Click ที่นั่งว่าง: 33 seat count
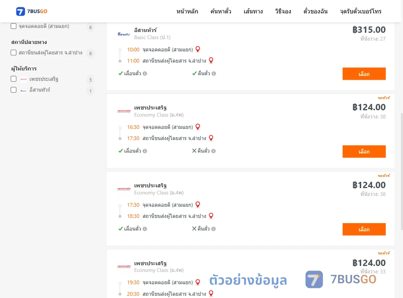This screenshot has height=298, width=403. coord(373,272)
